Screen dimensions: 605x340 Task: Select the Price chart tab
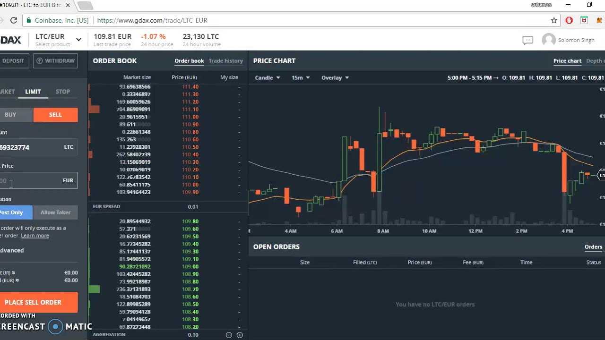tap(567, 61)
